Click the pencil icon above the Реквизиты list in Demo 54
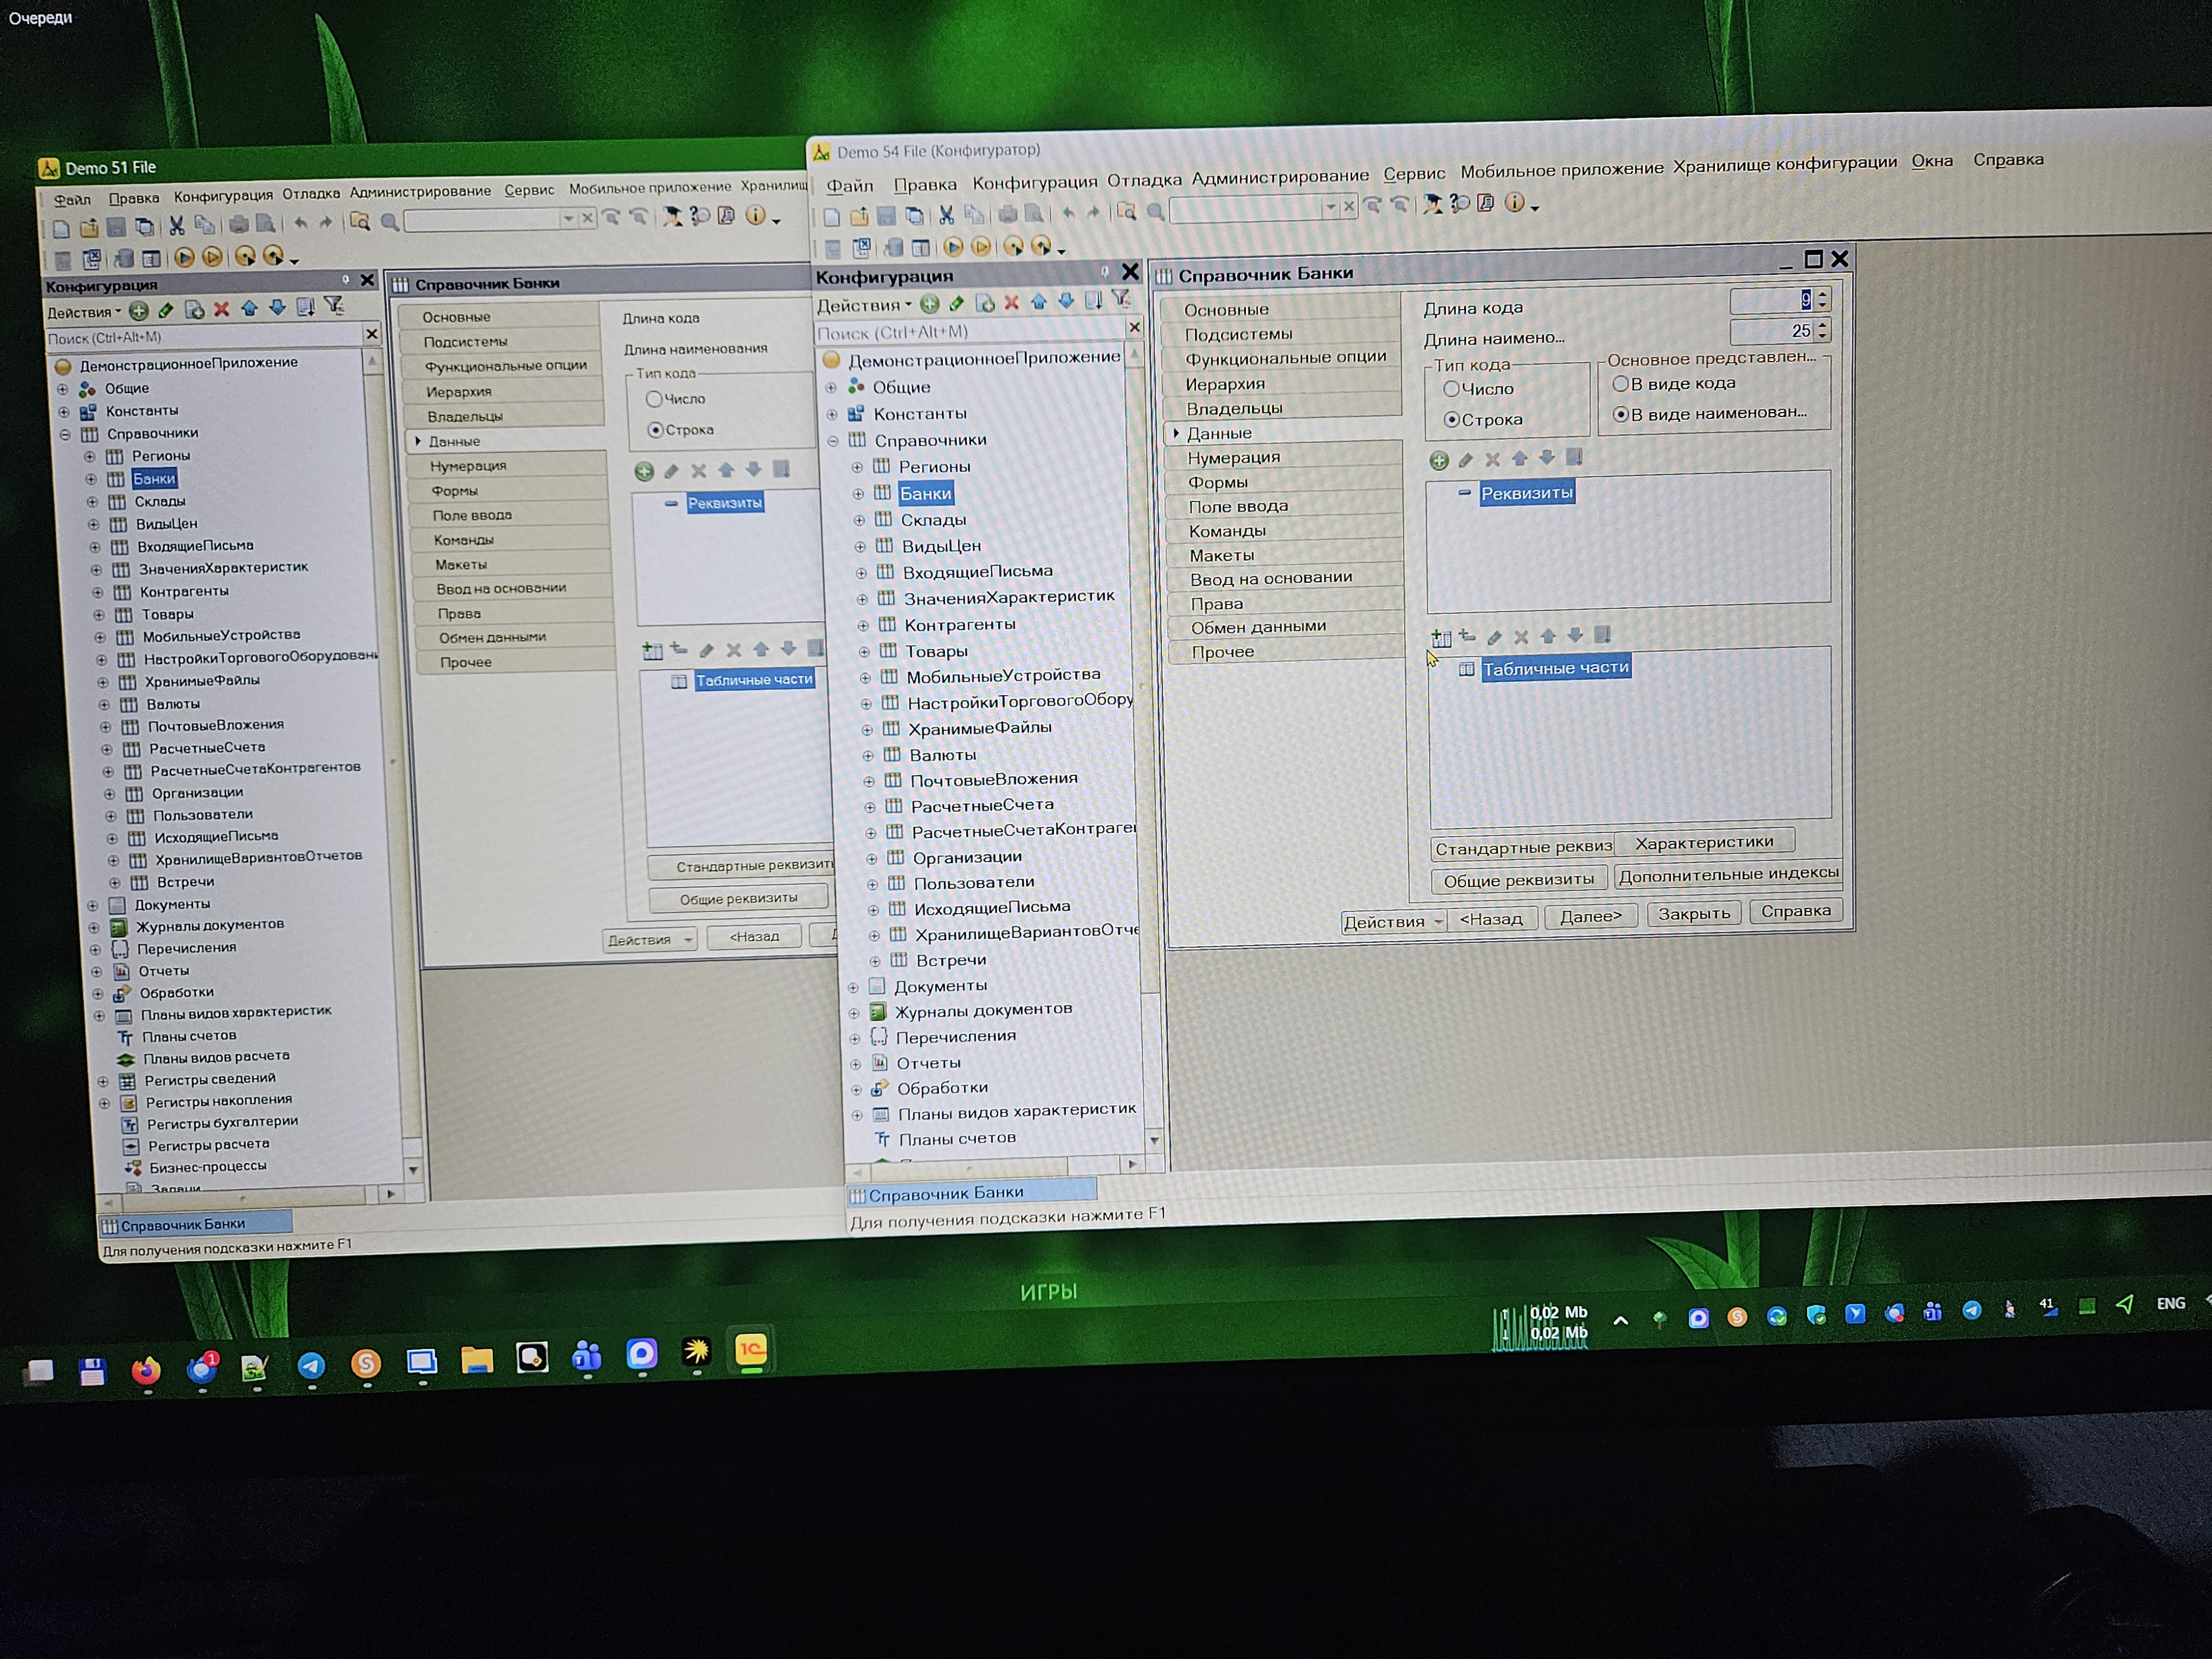 click(x=1466, y=459)
